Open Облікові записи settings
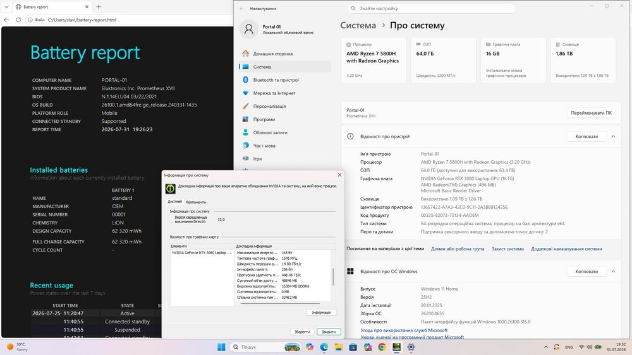632x355 pixels. click(x=285, y=132)
